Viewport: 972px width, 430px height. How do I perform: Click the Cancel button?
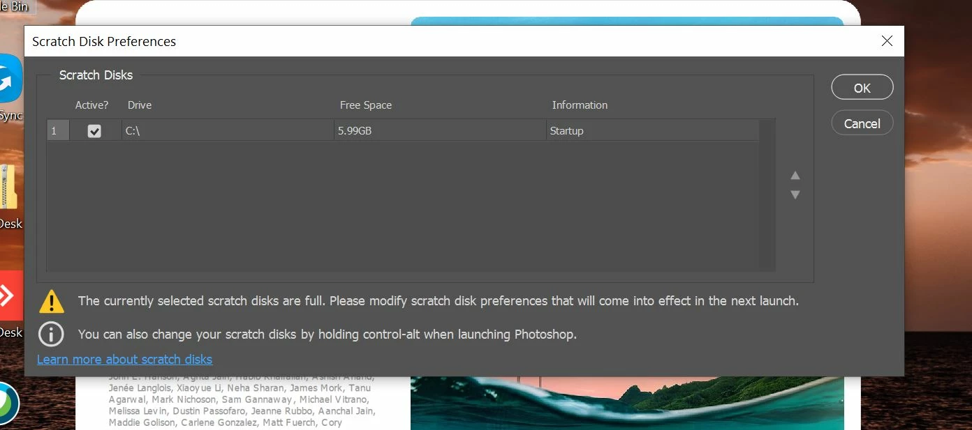coord(862,123)
